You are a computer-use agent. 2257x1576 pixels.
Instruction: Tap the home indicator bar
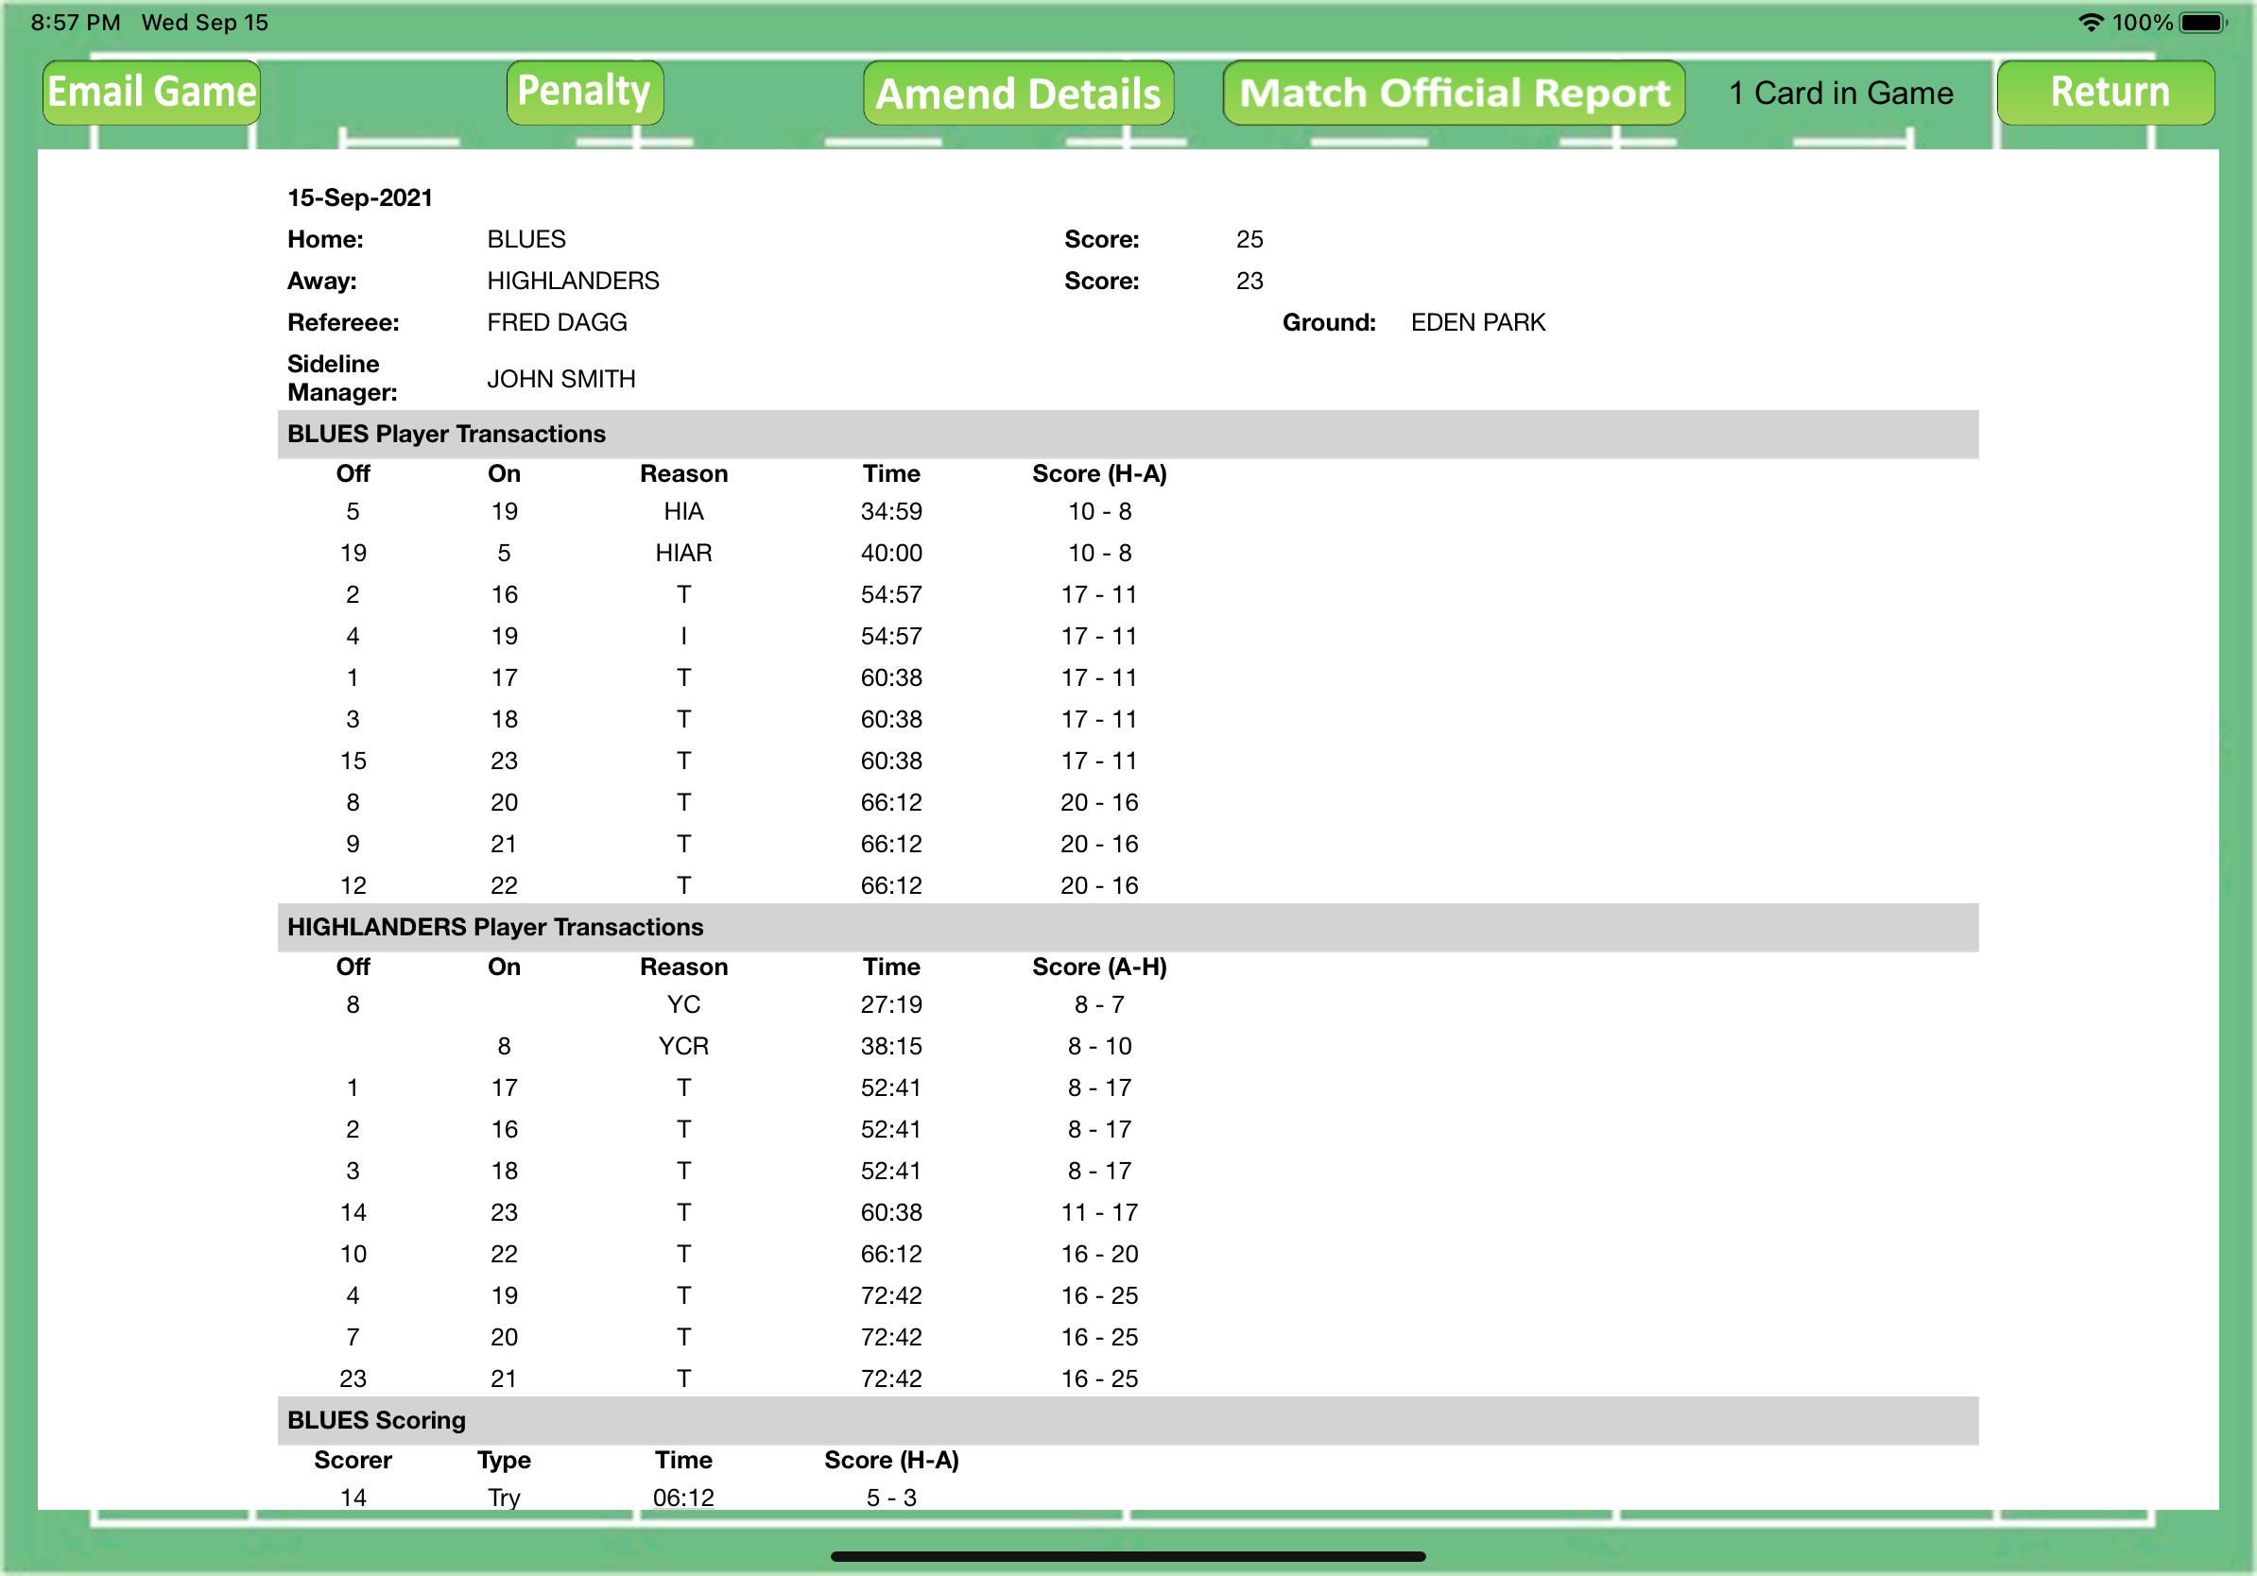(x=1128, y=1556)
